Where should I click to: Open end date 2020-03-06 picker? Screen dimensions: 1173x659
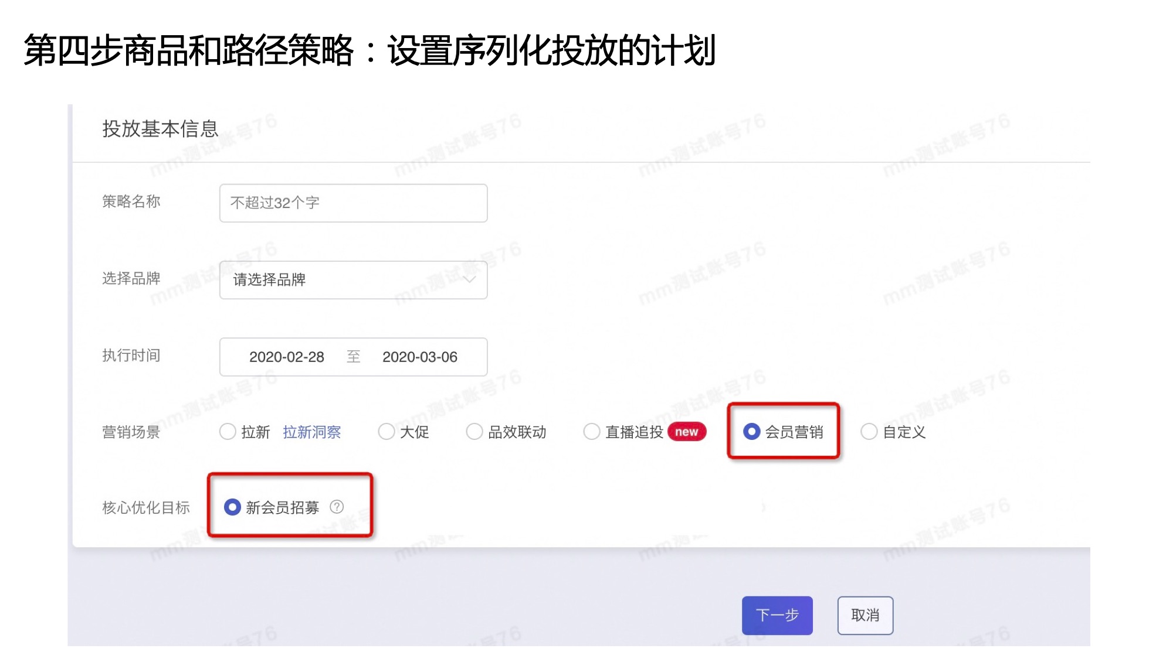coord(419,357)
